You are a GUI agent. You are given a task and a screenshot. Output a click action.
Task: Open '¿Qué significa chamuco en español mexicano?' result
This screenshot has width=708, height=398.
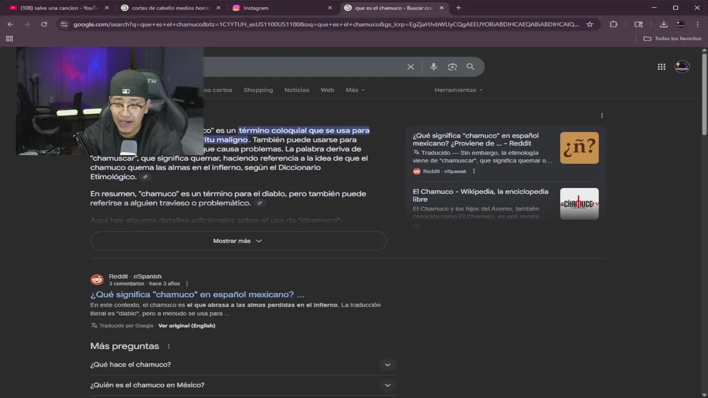pyautogui.click(x=197, y=295)
